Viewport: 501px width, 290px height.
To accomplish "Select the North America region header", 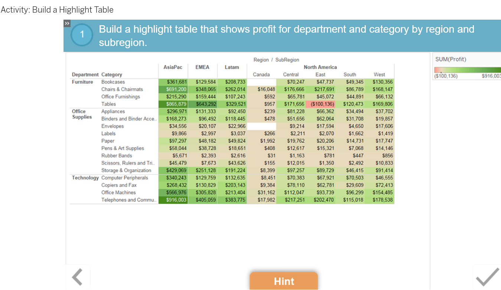I will coord(320,67).
